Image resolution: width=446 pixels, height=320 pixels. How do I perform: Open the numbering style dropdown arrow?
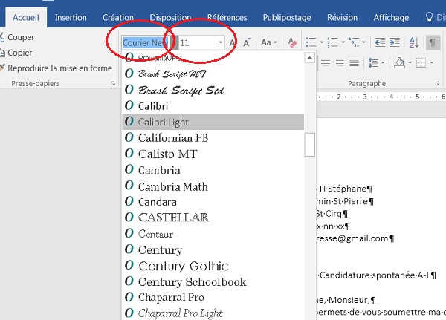coord(343,42)
